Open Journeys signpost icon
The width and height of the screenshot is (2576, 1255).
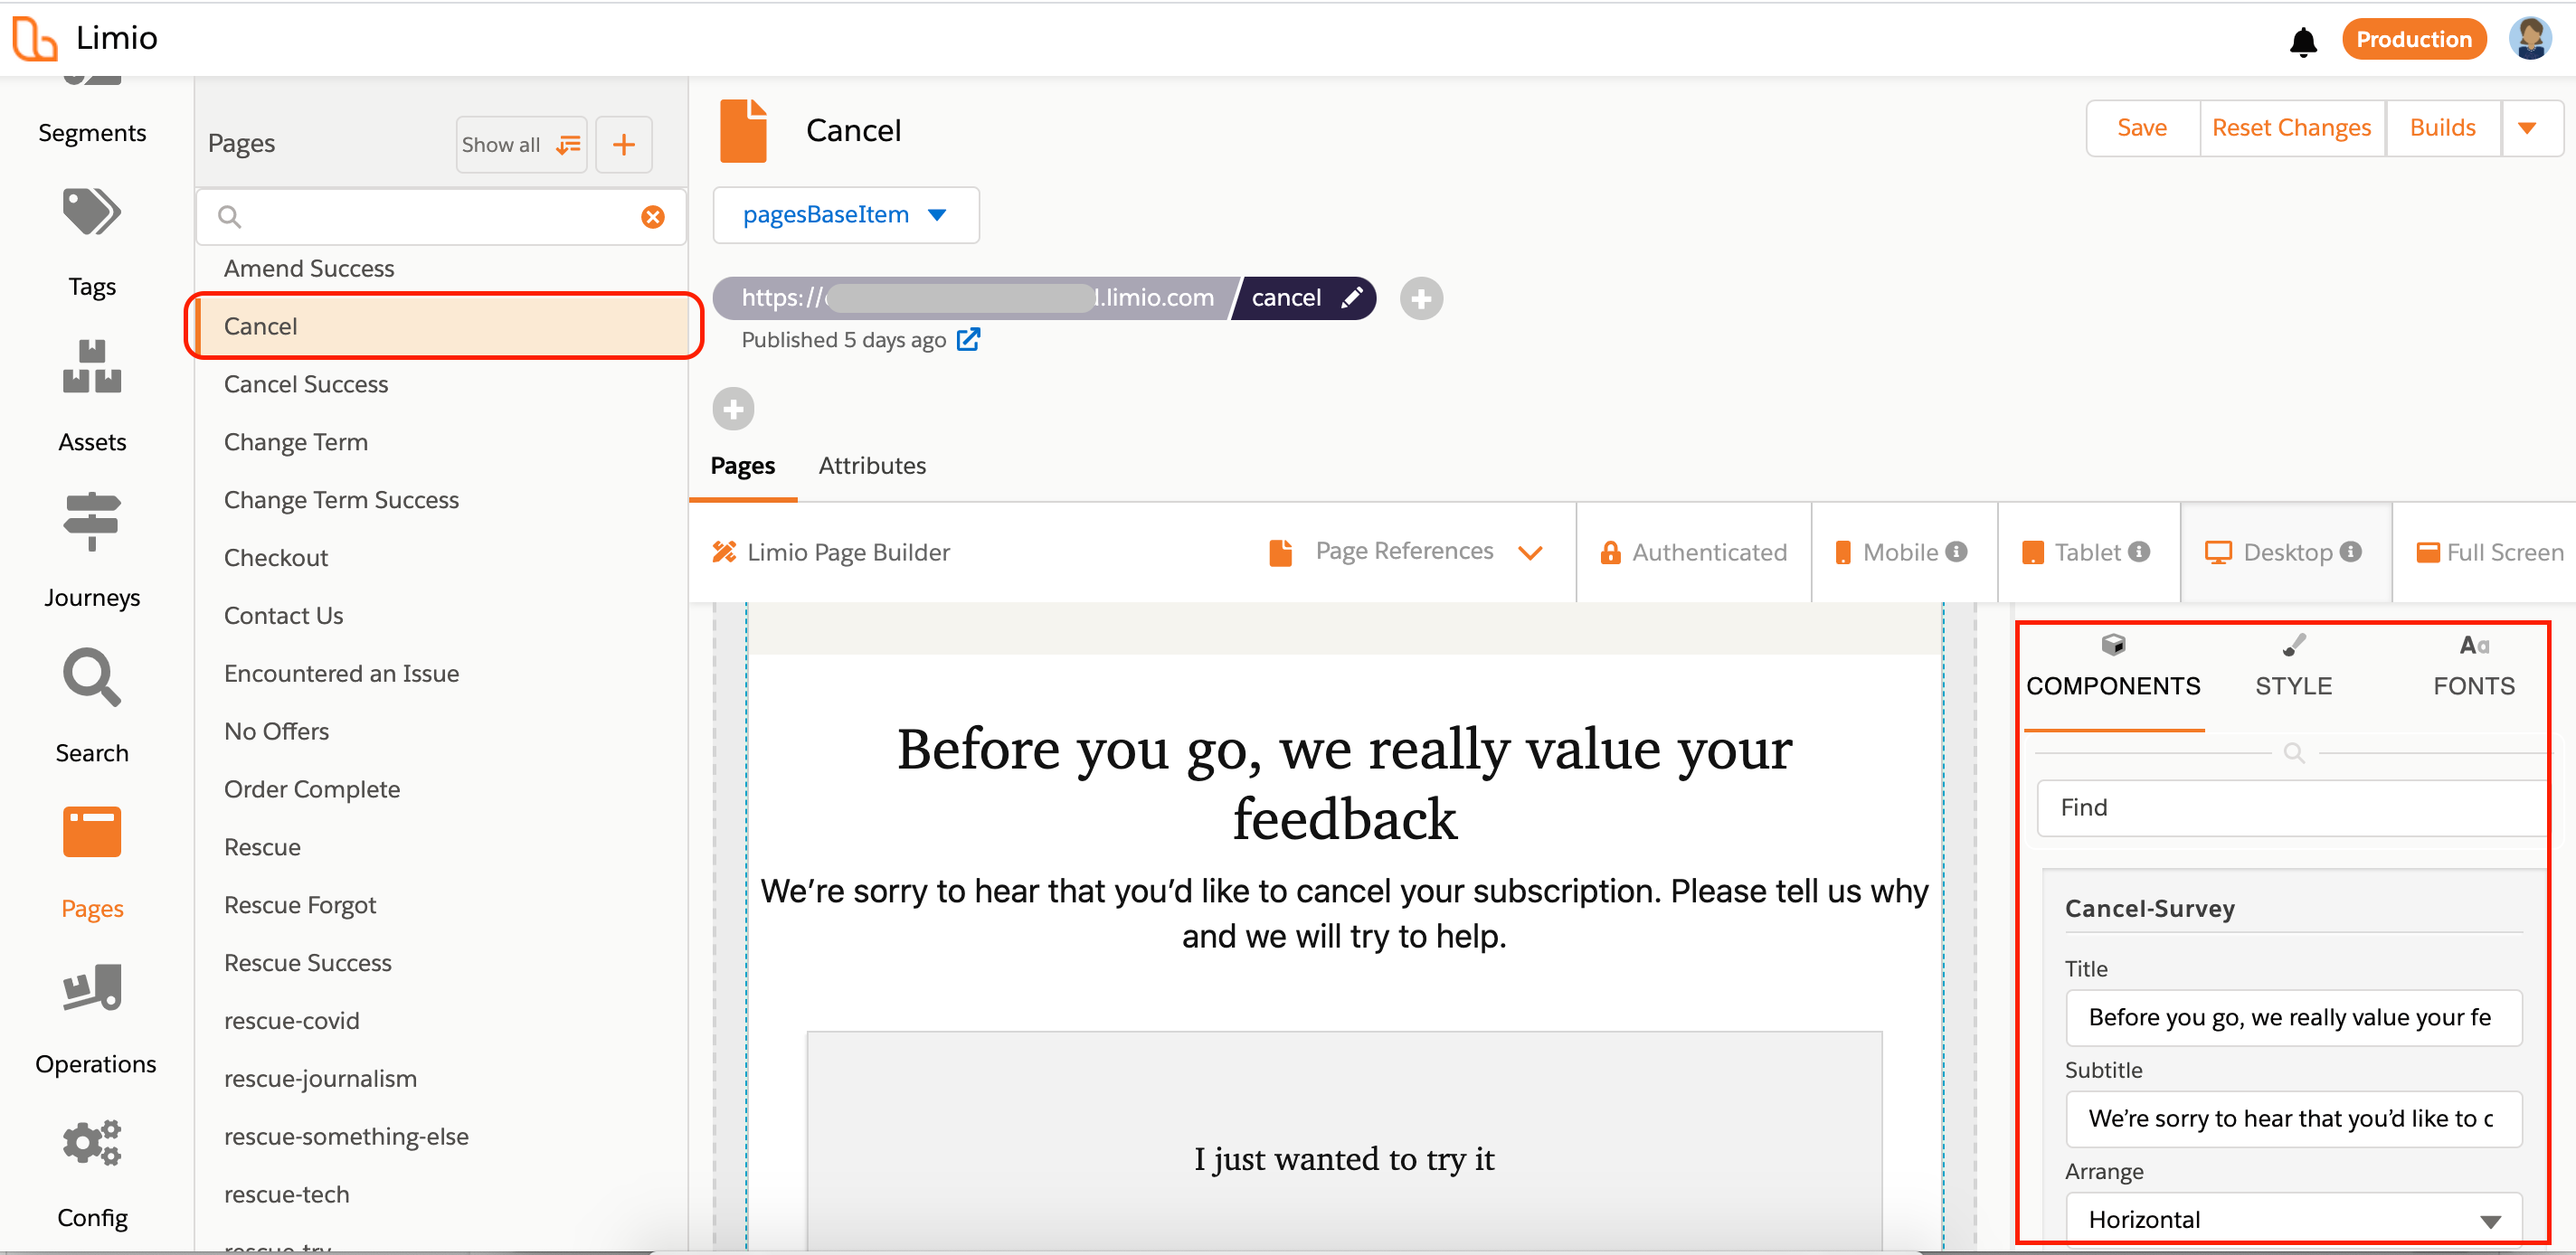tap(91, 521)
